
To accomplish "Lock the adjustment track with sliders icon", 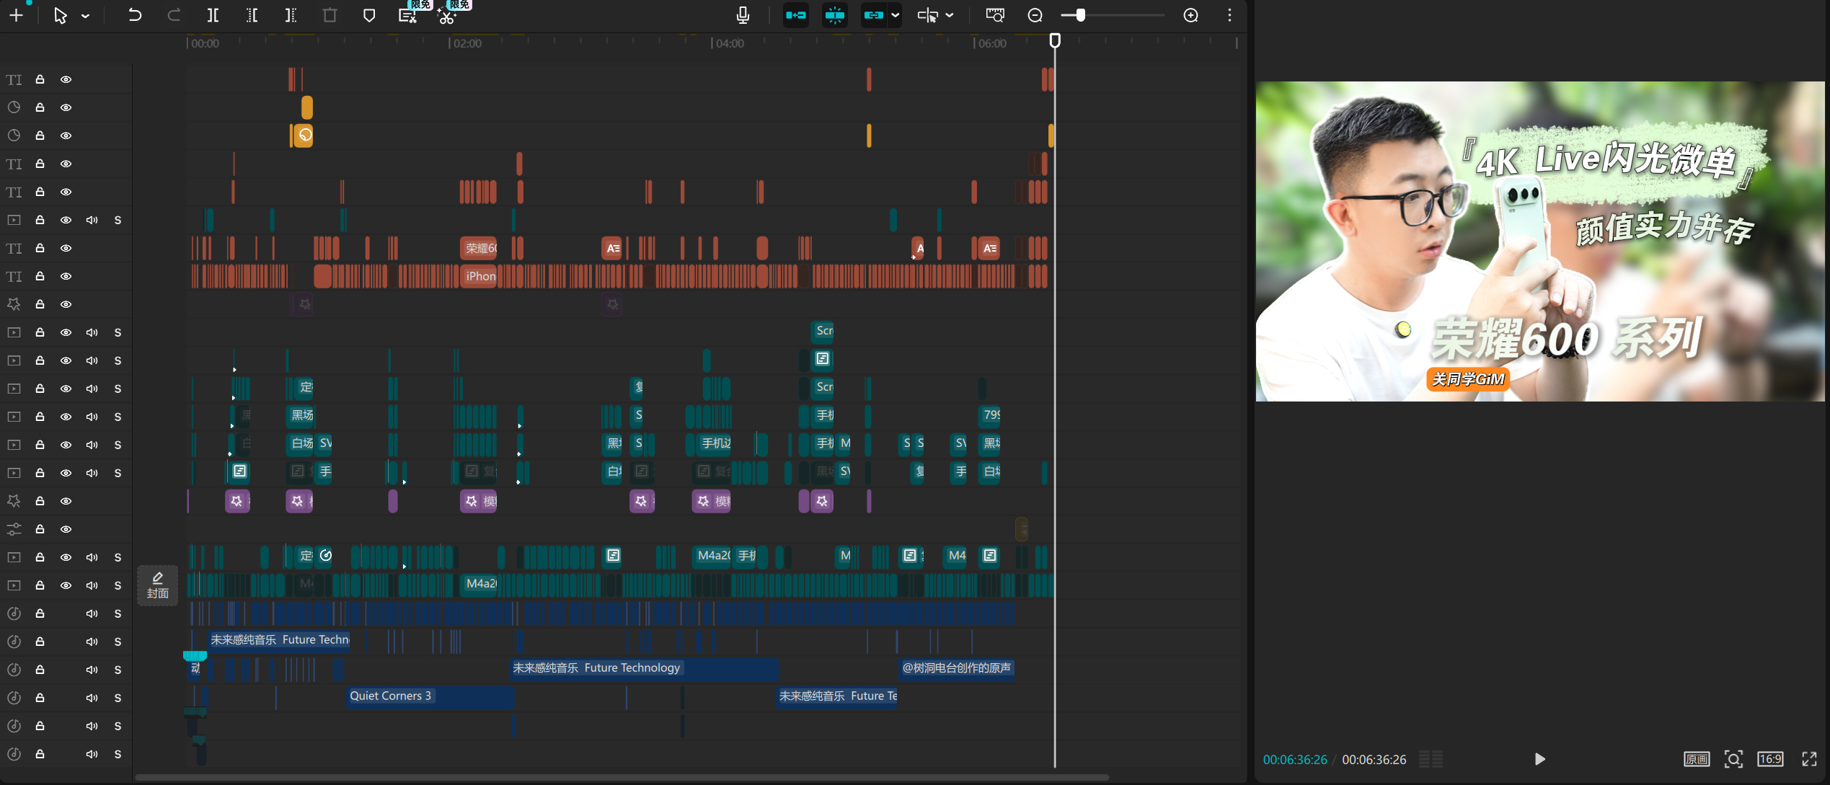I will [x=40, y=529].
